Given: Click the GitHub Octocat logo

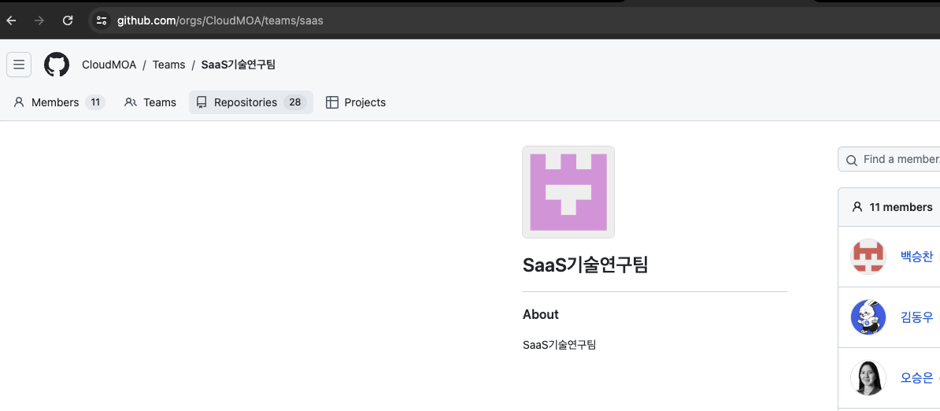Looking at the screenshot, I should [x=57, y=65].
